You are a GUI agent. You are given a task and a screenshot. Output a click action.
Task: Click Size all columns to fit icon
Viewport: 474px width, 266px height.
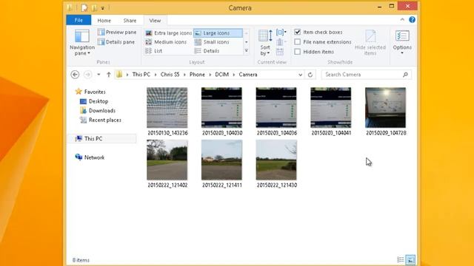coord(280,52)
